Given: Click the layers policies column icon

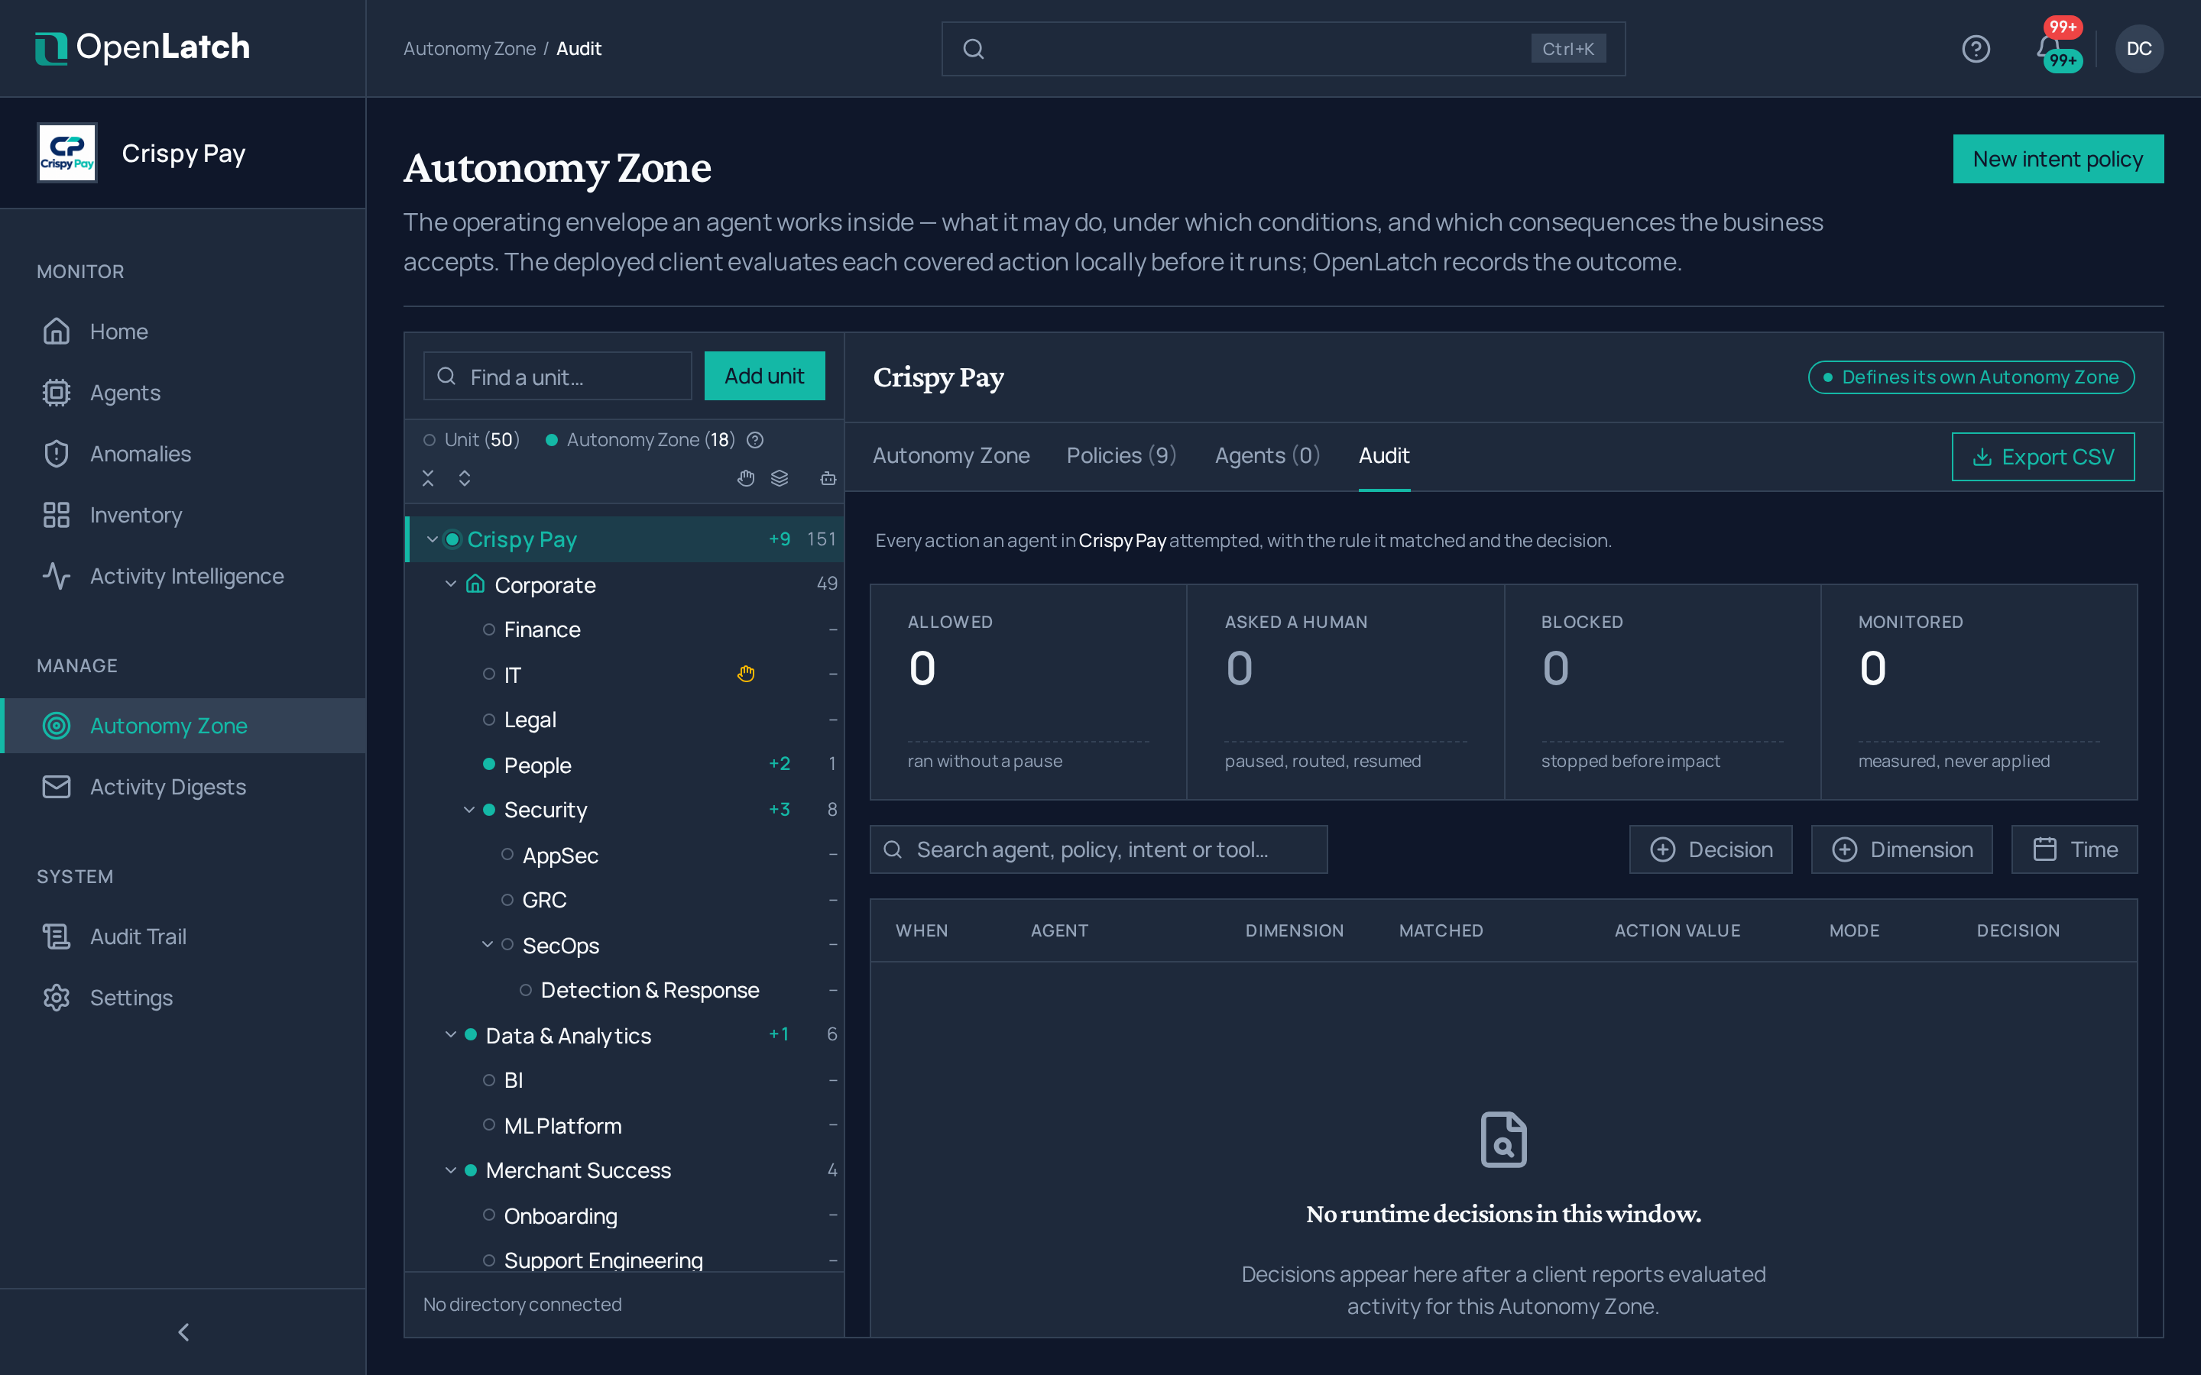Looking at the screenshot, I should pyautogui.click(x=780, y=477).
